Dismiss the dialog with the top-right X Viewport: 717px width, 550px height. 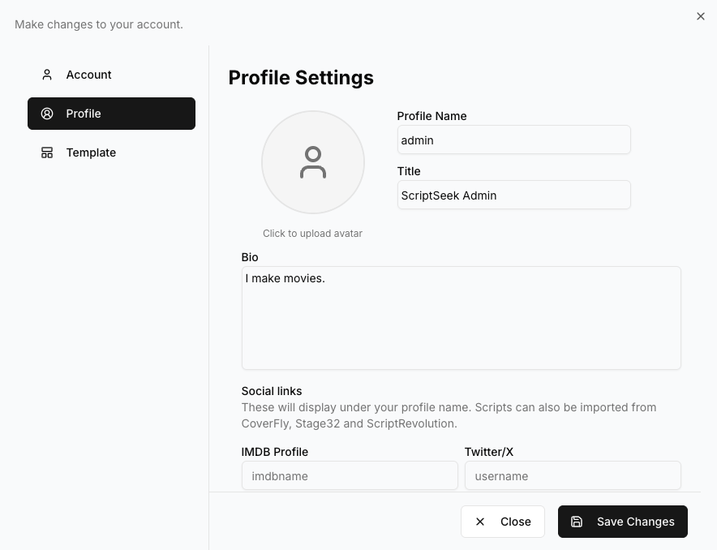point(700,16)
